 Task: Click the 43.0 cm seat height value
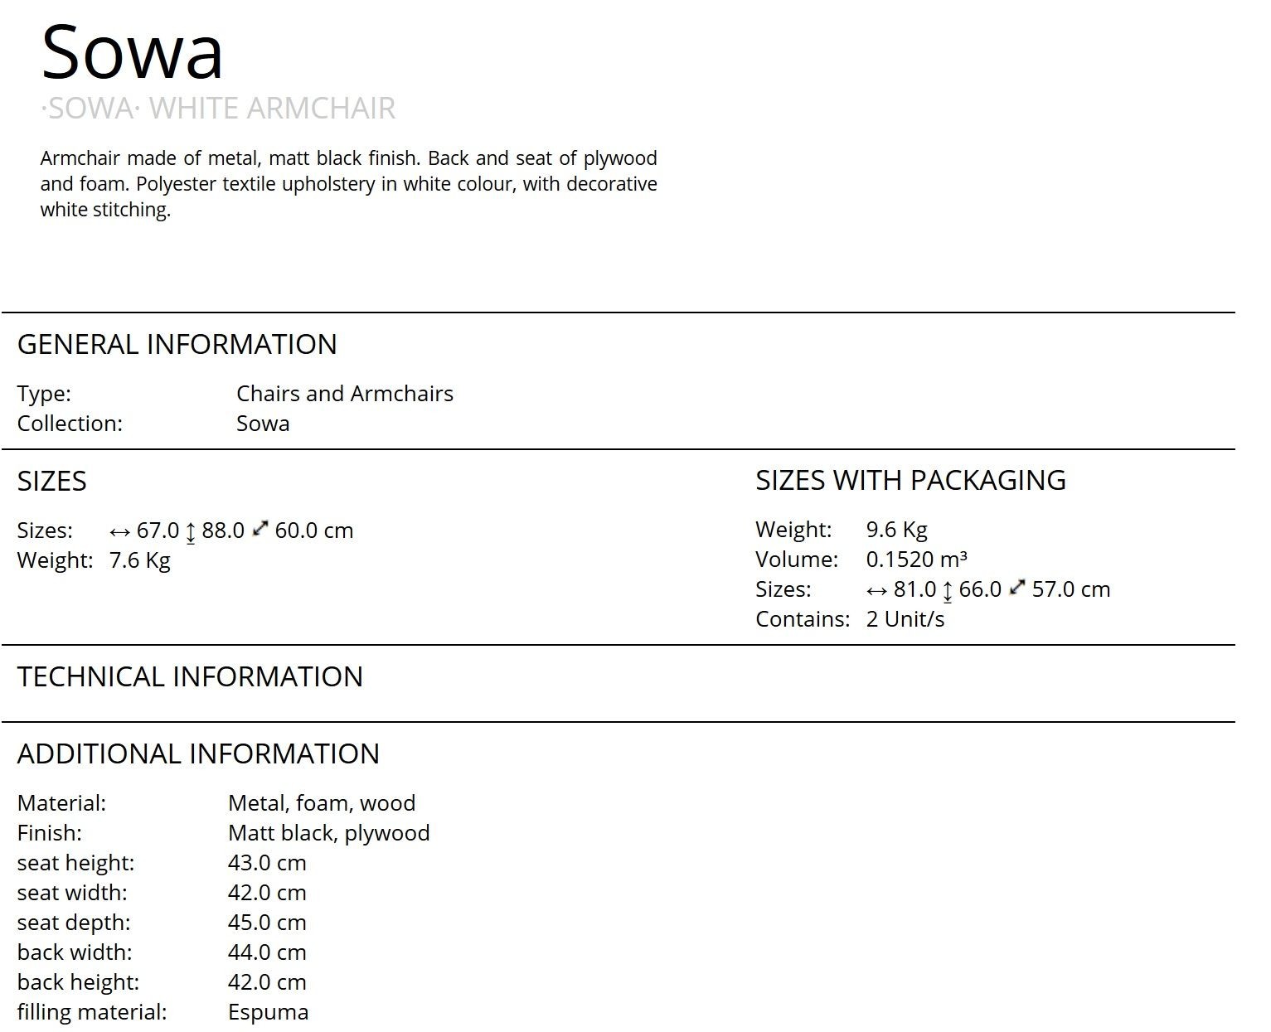pos(267,862)
